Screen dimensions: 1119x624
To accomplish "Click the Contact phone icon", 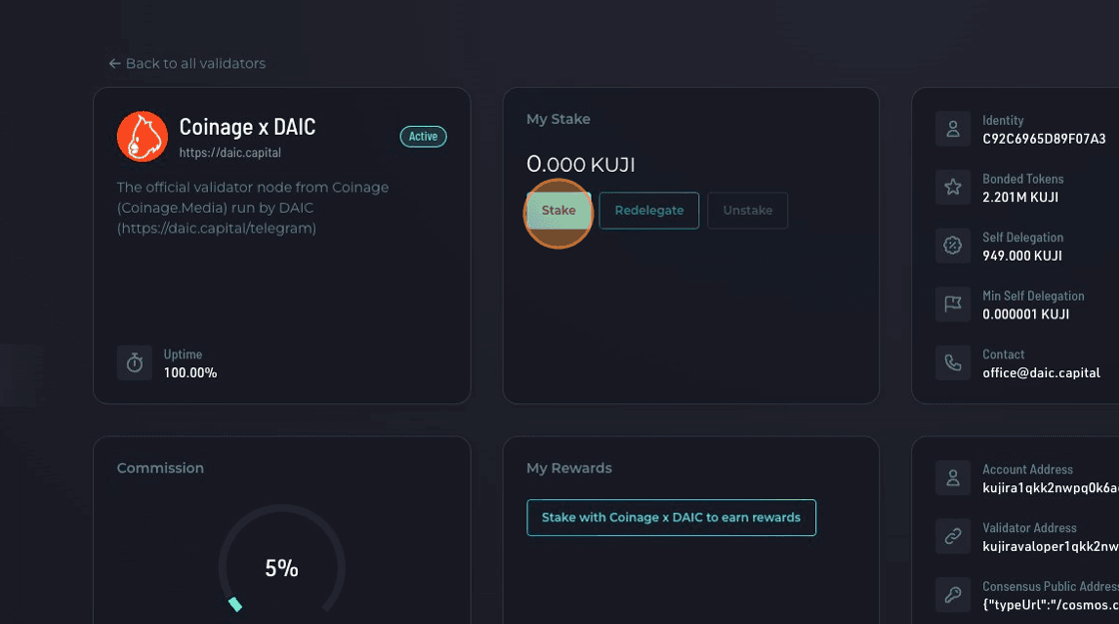I will pos(953,362).
